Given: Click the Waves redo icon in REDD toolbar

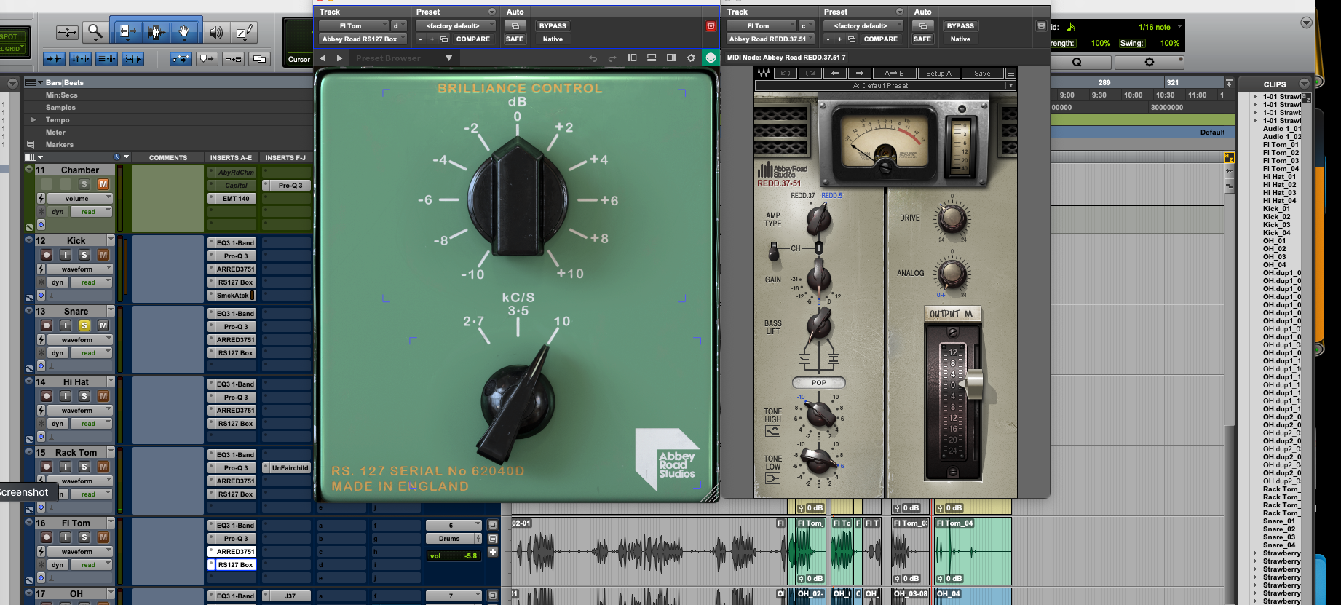Looking at the screenshot, I should tap(810, 74).
